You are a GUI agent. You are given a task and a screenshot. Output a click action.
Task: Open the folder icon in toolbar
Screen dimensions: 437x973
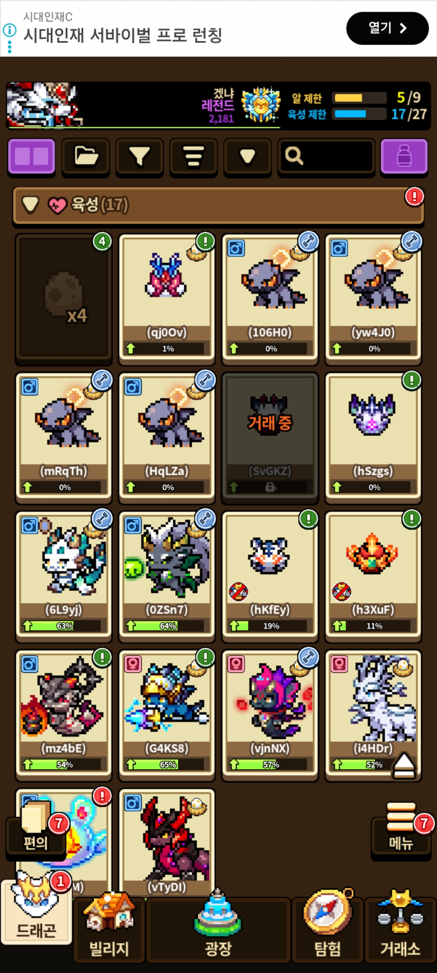coord(86,156)
